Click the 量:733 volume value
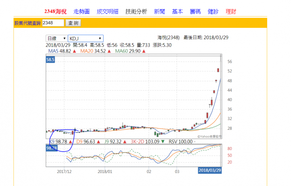Image resolution: width=291 pixels, height=186 pixels. pos(143,45)
